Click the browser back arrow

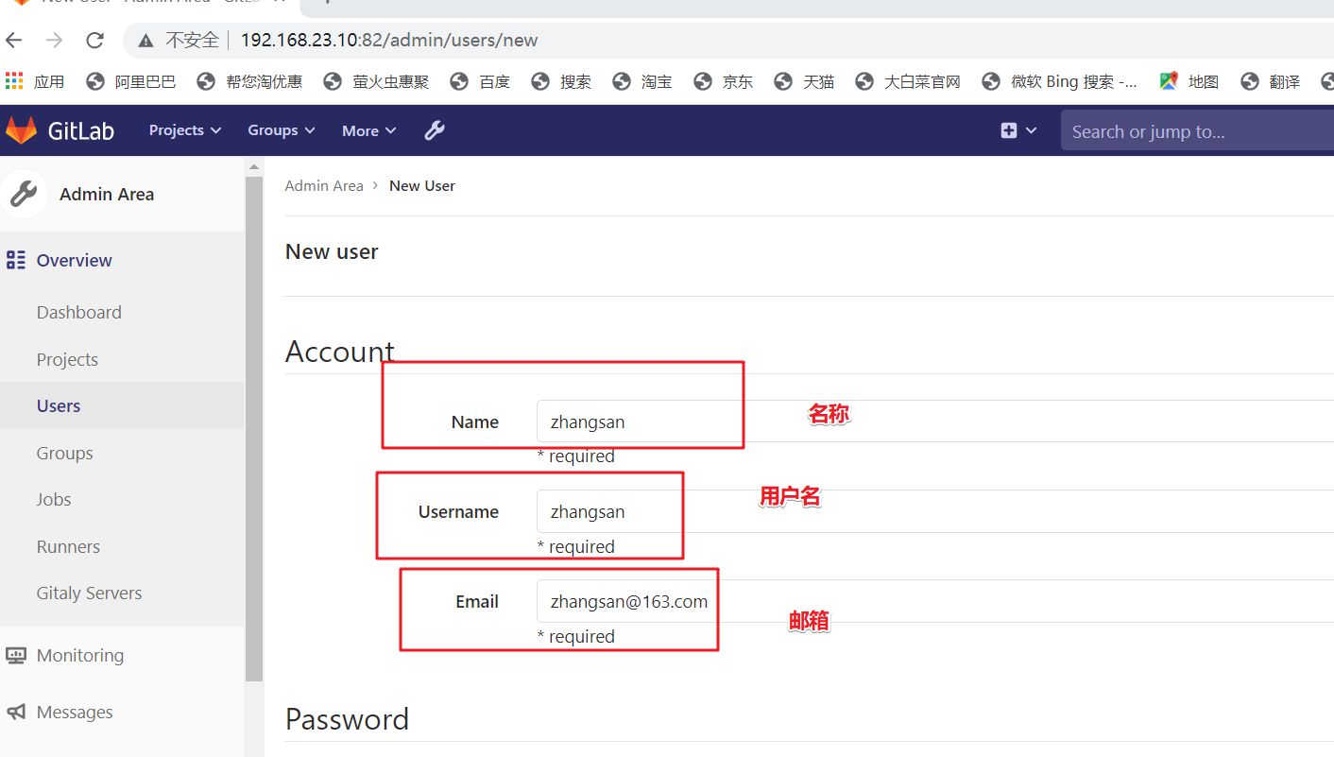[13, 40]
